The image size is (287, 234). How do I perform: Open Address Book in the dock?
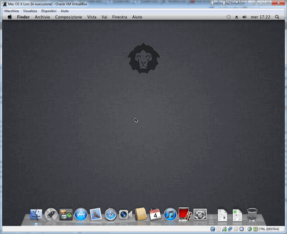pyautogui.click(x=140, y=214)
